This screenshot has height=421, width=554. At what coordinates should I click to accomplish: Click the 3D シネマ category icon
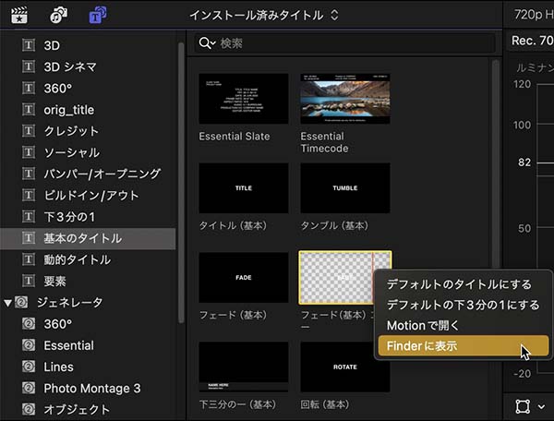(x=28, y=66)
